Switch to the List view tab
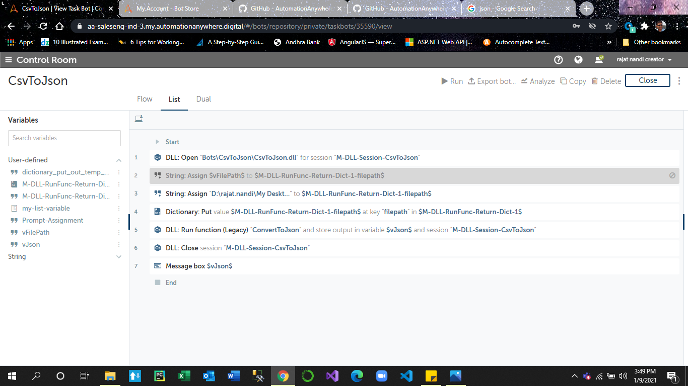Image resolution: width=688 pixels, height=386 pixels. (174, 100)
